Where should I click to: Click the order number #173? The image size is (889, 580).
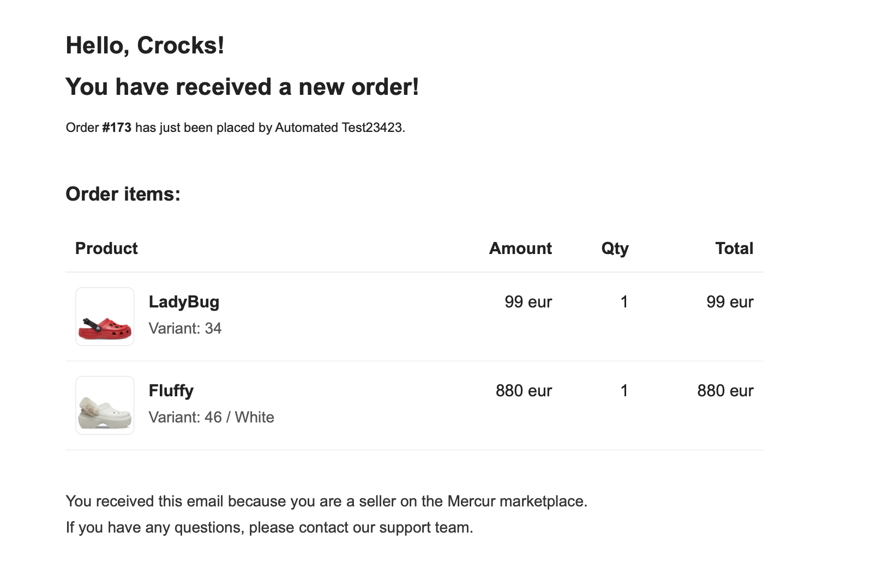[x=117, y=128]
